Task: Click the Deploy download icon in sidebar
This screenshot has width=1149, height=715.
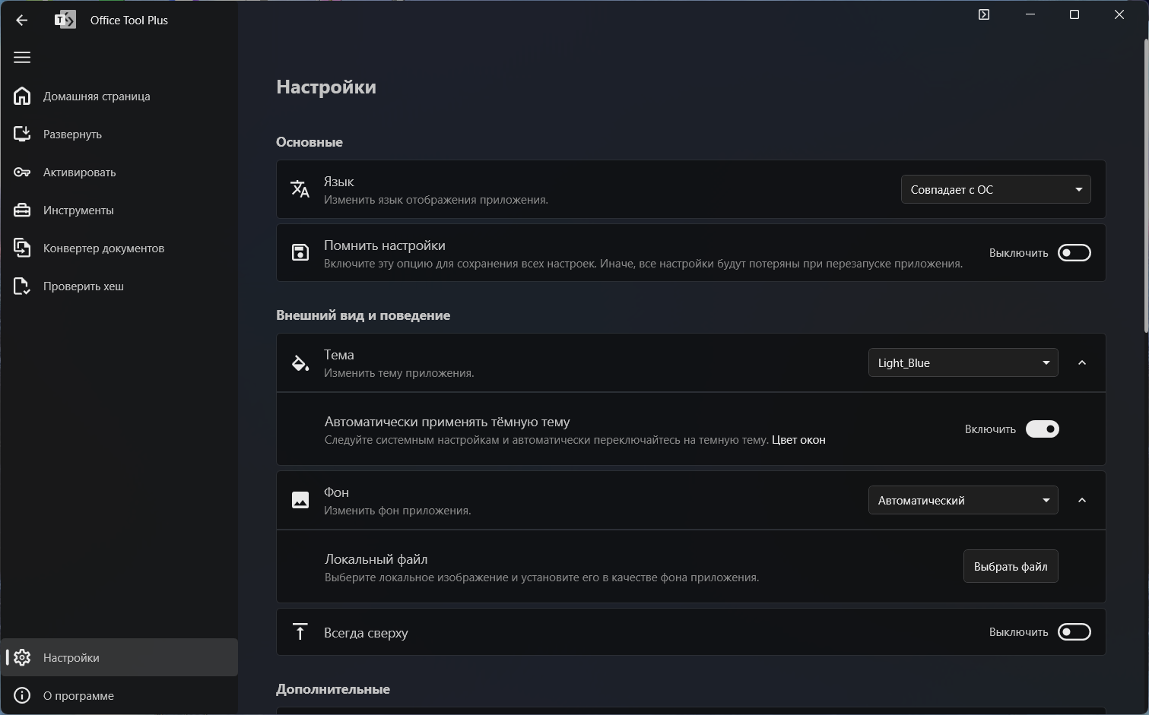Action: (x=22, y=134)
